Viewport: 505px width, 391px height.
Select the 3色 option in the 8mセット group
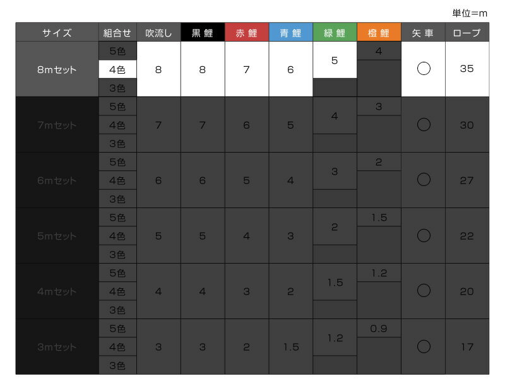117,88
